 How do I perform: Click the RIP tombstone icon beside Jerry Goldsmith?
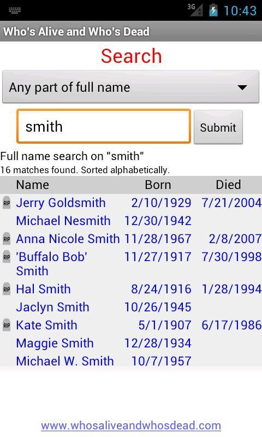coord(7,203)
